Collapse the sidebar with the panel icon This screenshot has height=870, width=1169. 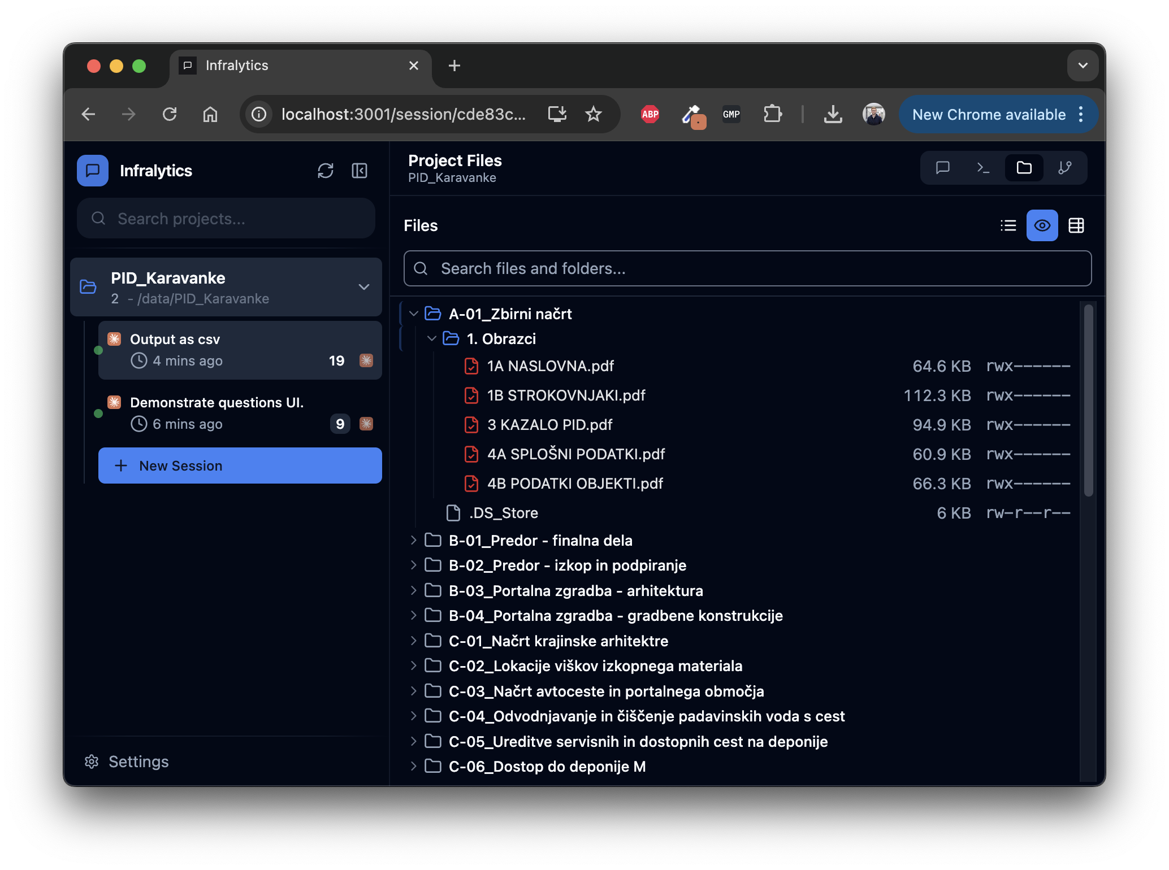[359, 171]
